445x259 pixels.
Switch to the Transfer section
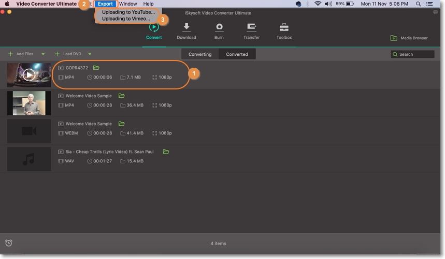[x=251, y=27]
